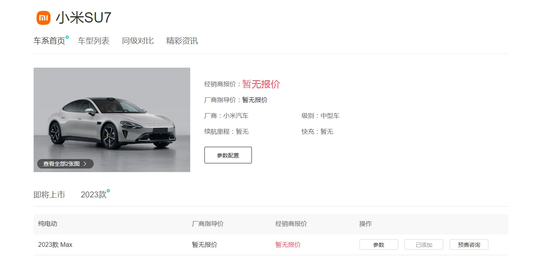Click the 纯电动 column header
Viewport: 554px width, 269px height.
coord(48,224)
